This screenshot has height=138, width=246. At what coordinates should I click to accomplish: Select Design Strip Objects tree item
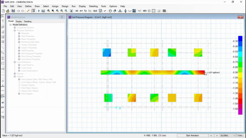(30, 91)
